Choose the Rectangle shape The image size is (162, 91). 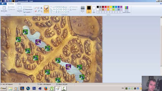(x=59, y=7)
